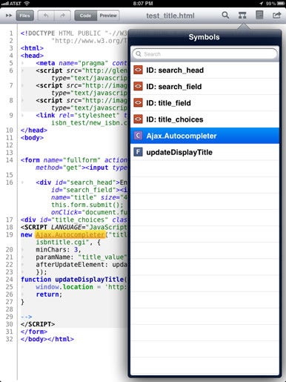286x382 pixels.
Task: Select symbol ID: search_head
Action: 204,70
